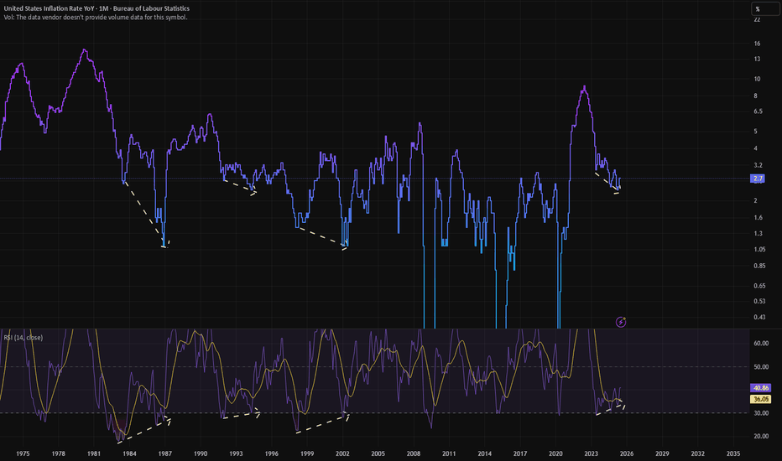The image size is (782, 461).
Task: Click the 2035 label on time axis
Action: coord(733,453)
